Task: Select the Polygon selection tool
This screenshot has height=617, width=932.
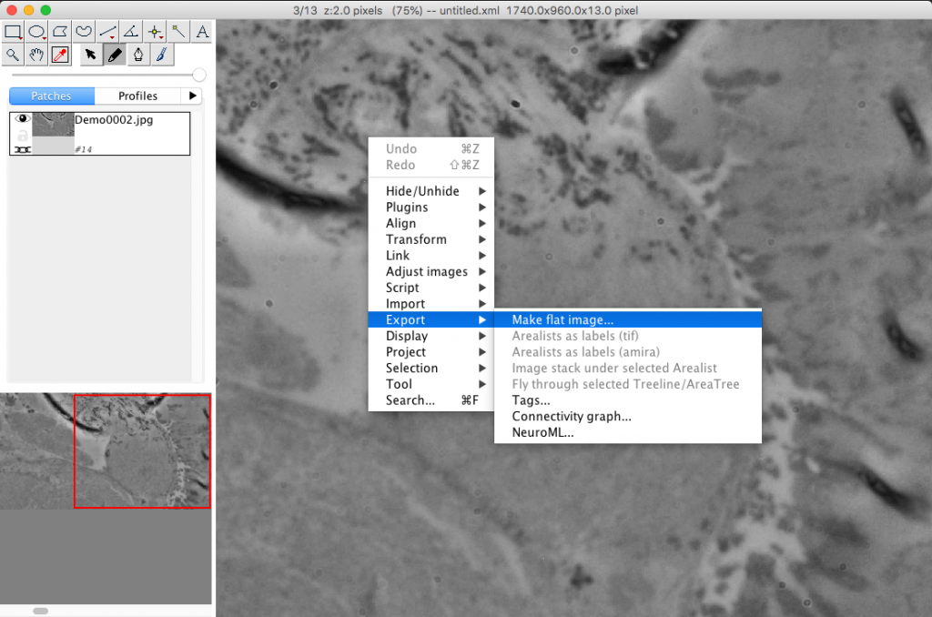Action: (60, 32)
